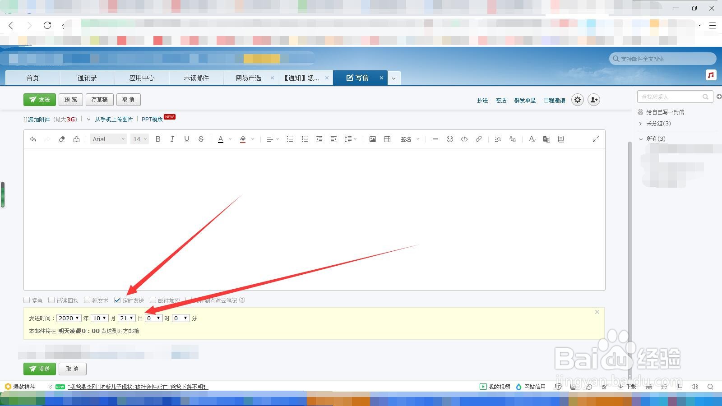Click the 抄送 CC link

tap(482, 101)
